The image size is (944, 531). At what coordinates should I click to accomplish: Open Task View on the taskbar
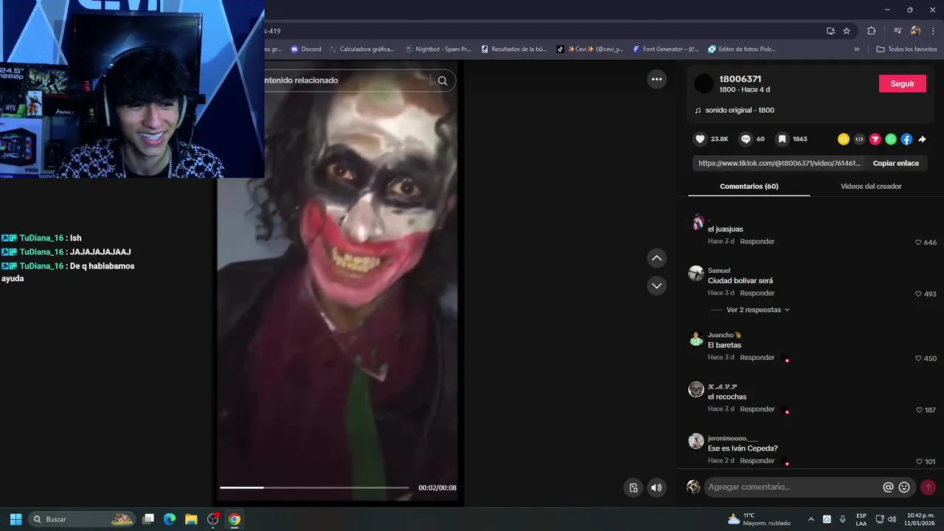(x=148, y=519)
